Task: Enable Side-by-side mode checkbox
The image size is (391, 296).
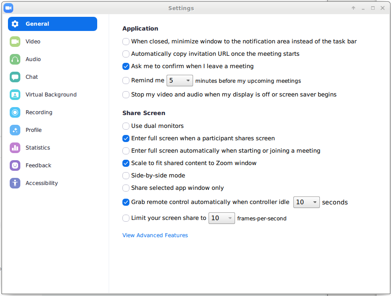Action: (126, 176)
